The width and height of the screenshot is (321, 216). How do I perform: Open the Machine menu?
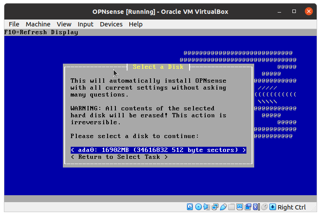[38, 24]
